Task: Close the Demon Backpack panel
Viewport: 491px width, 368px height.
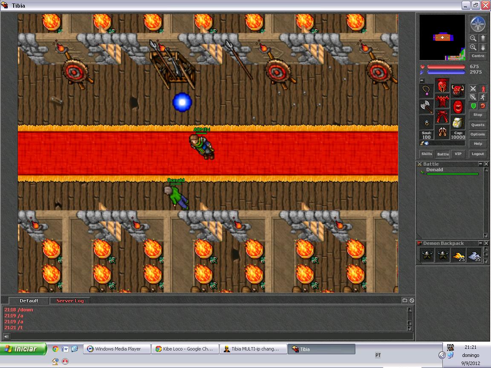Action: [486, 243]
